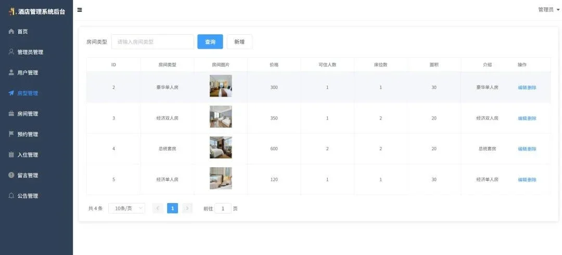Viewport: 562px width, 255px height.
Task: Click price cell 350
Action: pos(274,118)
